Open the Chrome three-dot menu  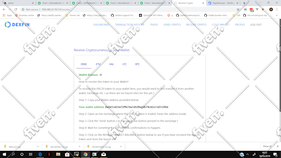pos(277,9)
